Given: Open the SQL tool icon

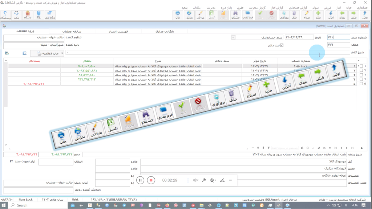Looking at the screenshot, I should point(39,15).
